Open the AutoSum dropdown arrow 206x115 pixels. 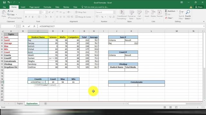click(177, 11)
